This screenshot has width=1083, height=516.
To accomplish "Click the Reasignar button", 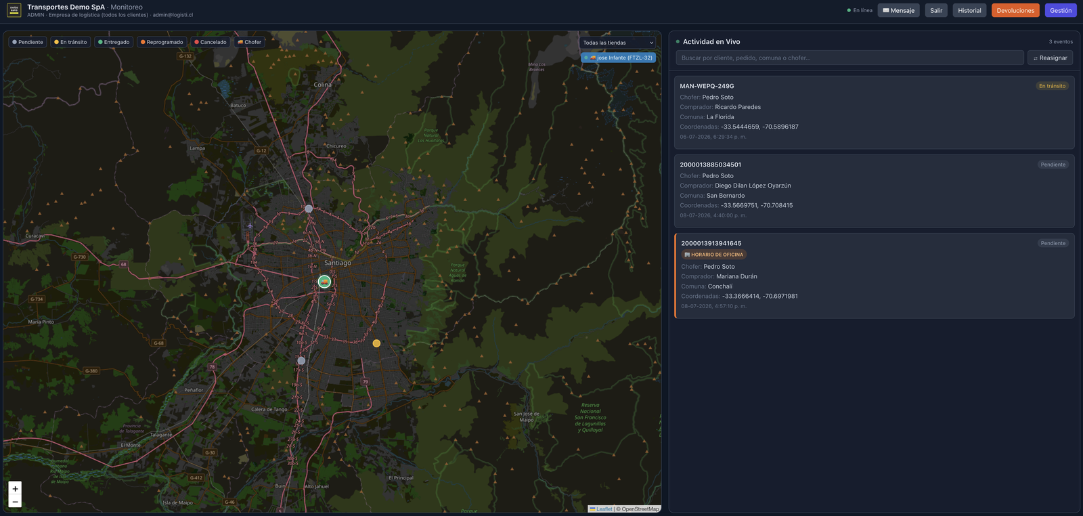I will (1050, 58).
